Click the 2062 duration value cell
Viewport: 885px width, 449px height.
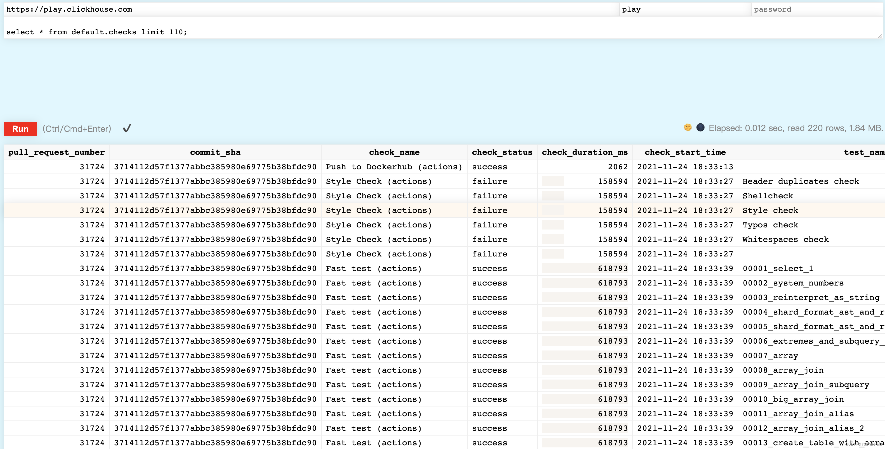tap(617, 167)
